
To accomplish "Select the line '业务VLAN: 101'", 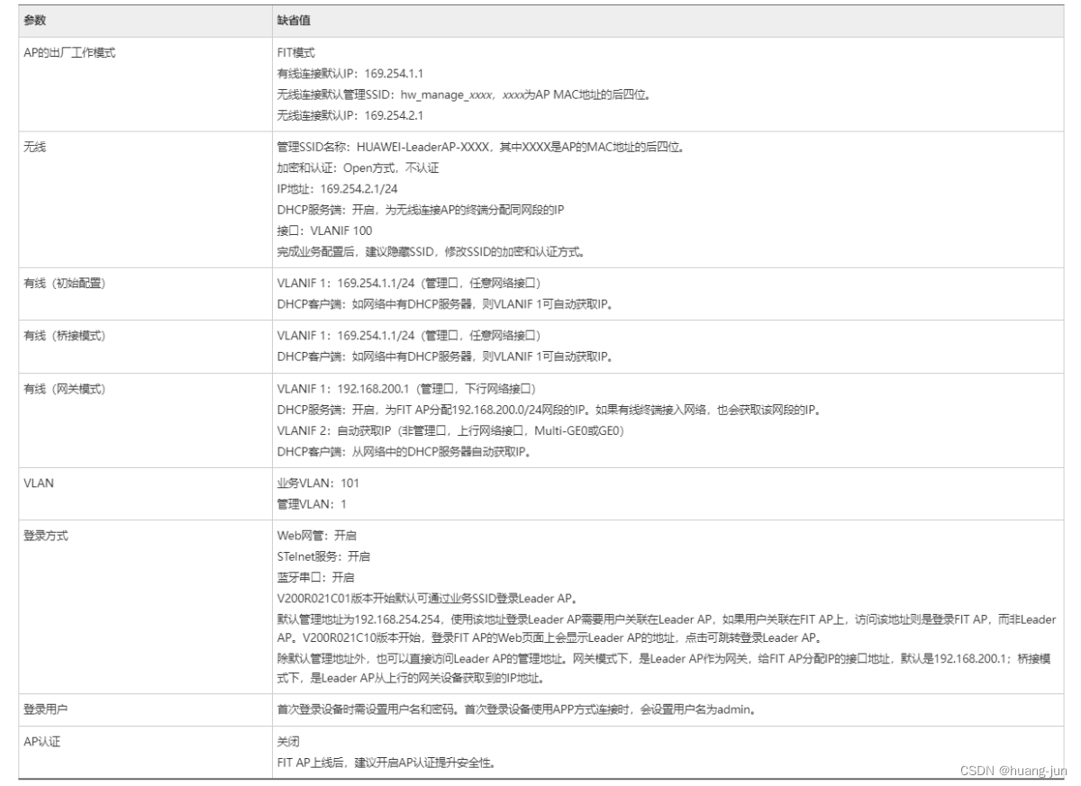I will click(x=318, y=483).
